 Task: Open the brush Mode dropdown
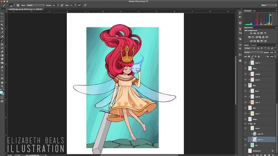(36, 5)
